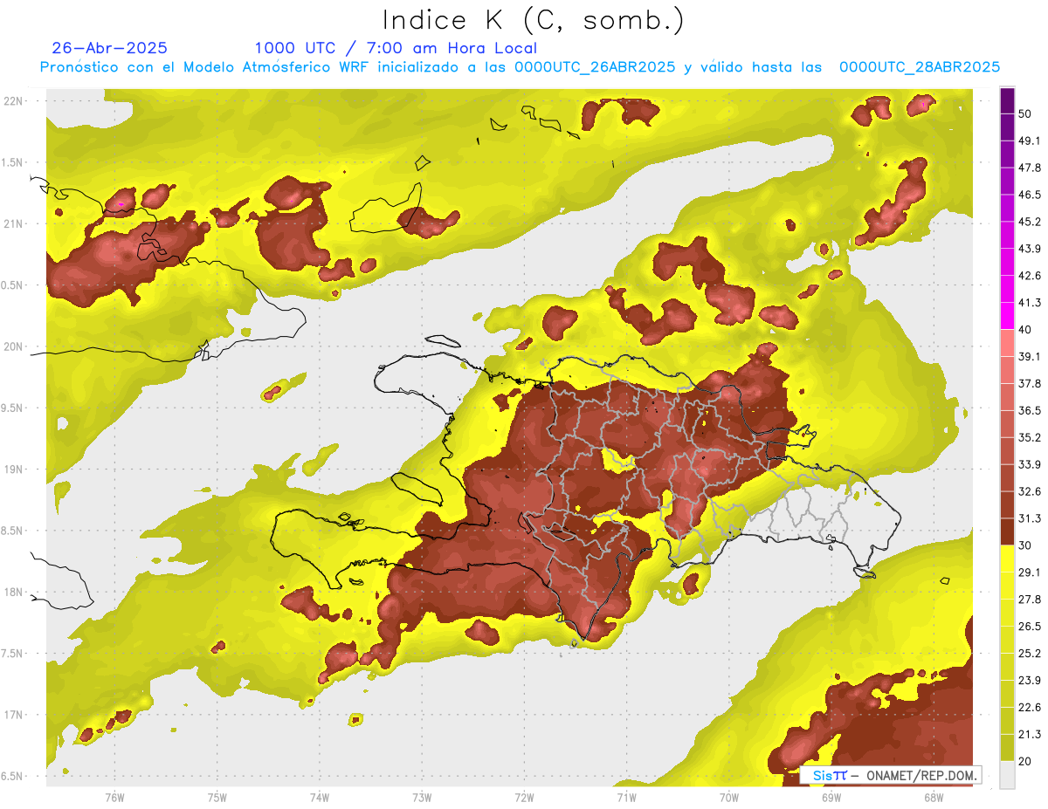1048x809 pixels.
Task: Click the '76W' longitude axis label
Action: (x=114, y=797)
